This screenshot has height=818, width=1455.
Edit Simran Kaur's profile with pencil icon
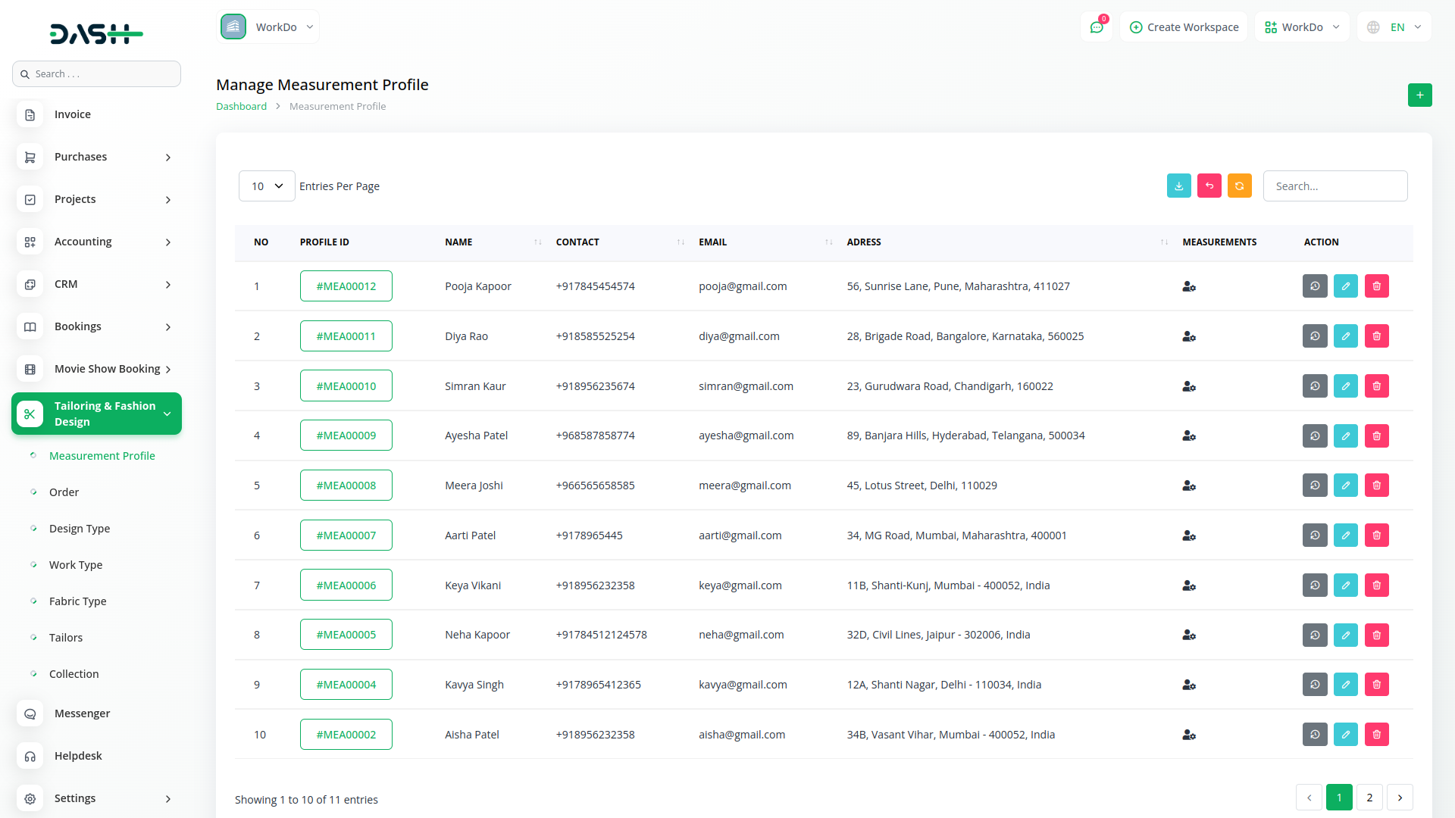pyautogui.click(x=1345, y=386)
